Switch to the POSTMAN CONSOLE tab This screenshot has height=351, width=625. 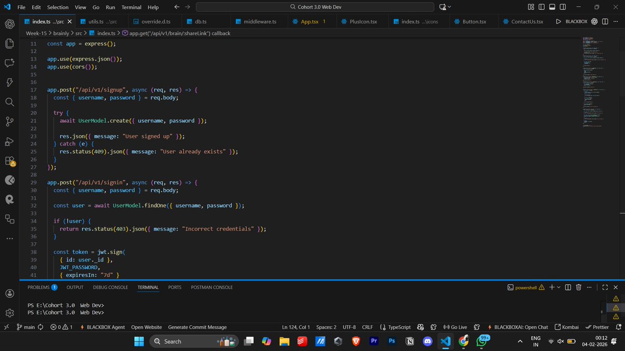click(x=212, y=287)
